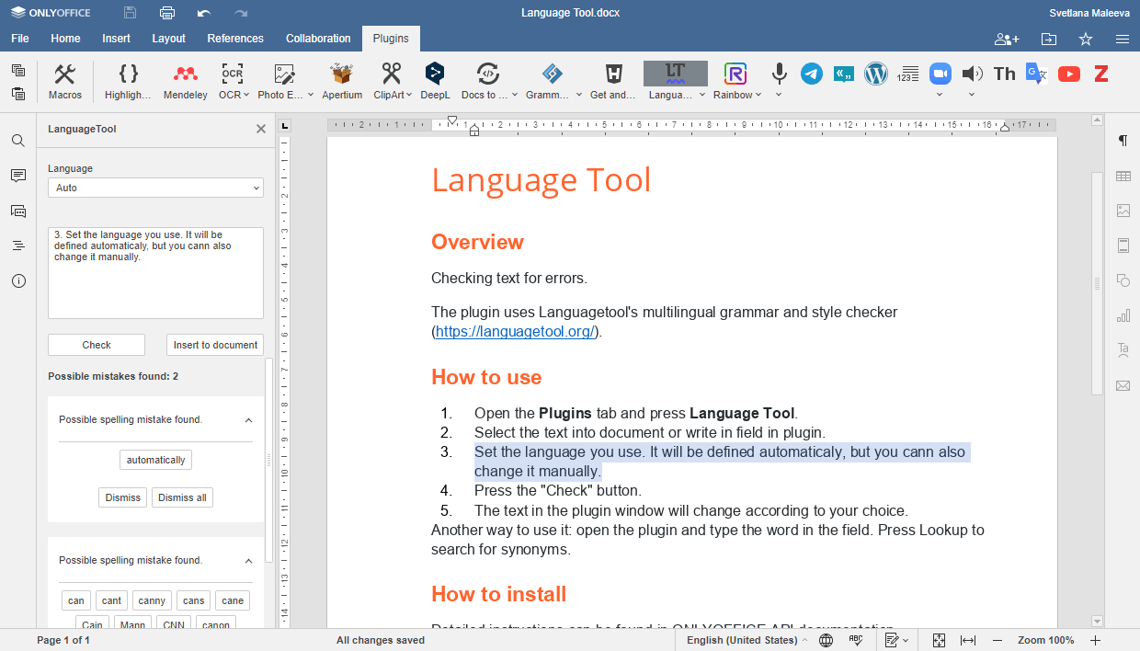This screenshot has width=1140, height=651.
Task: Open the Thesaurus plugin
Action: (x=1005, y=74)
